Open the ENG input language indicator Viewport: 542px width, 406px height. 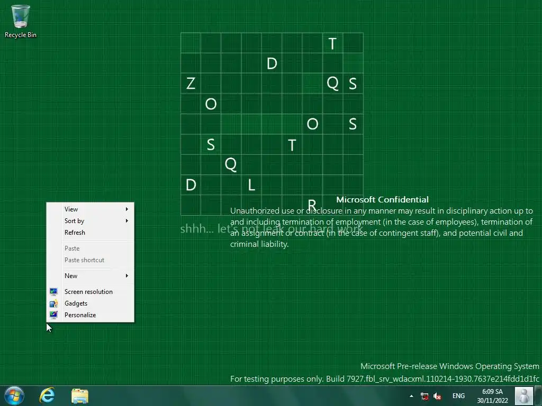[x=458, y=396]
